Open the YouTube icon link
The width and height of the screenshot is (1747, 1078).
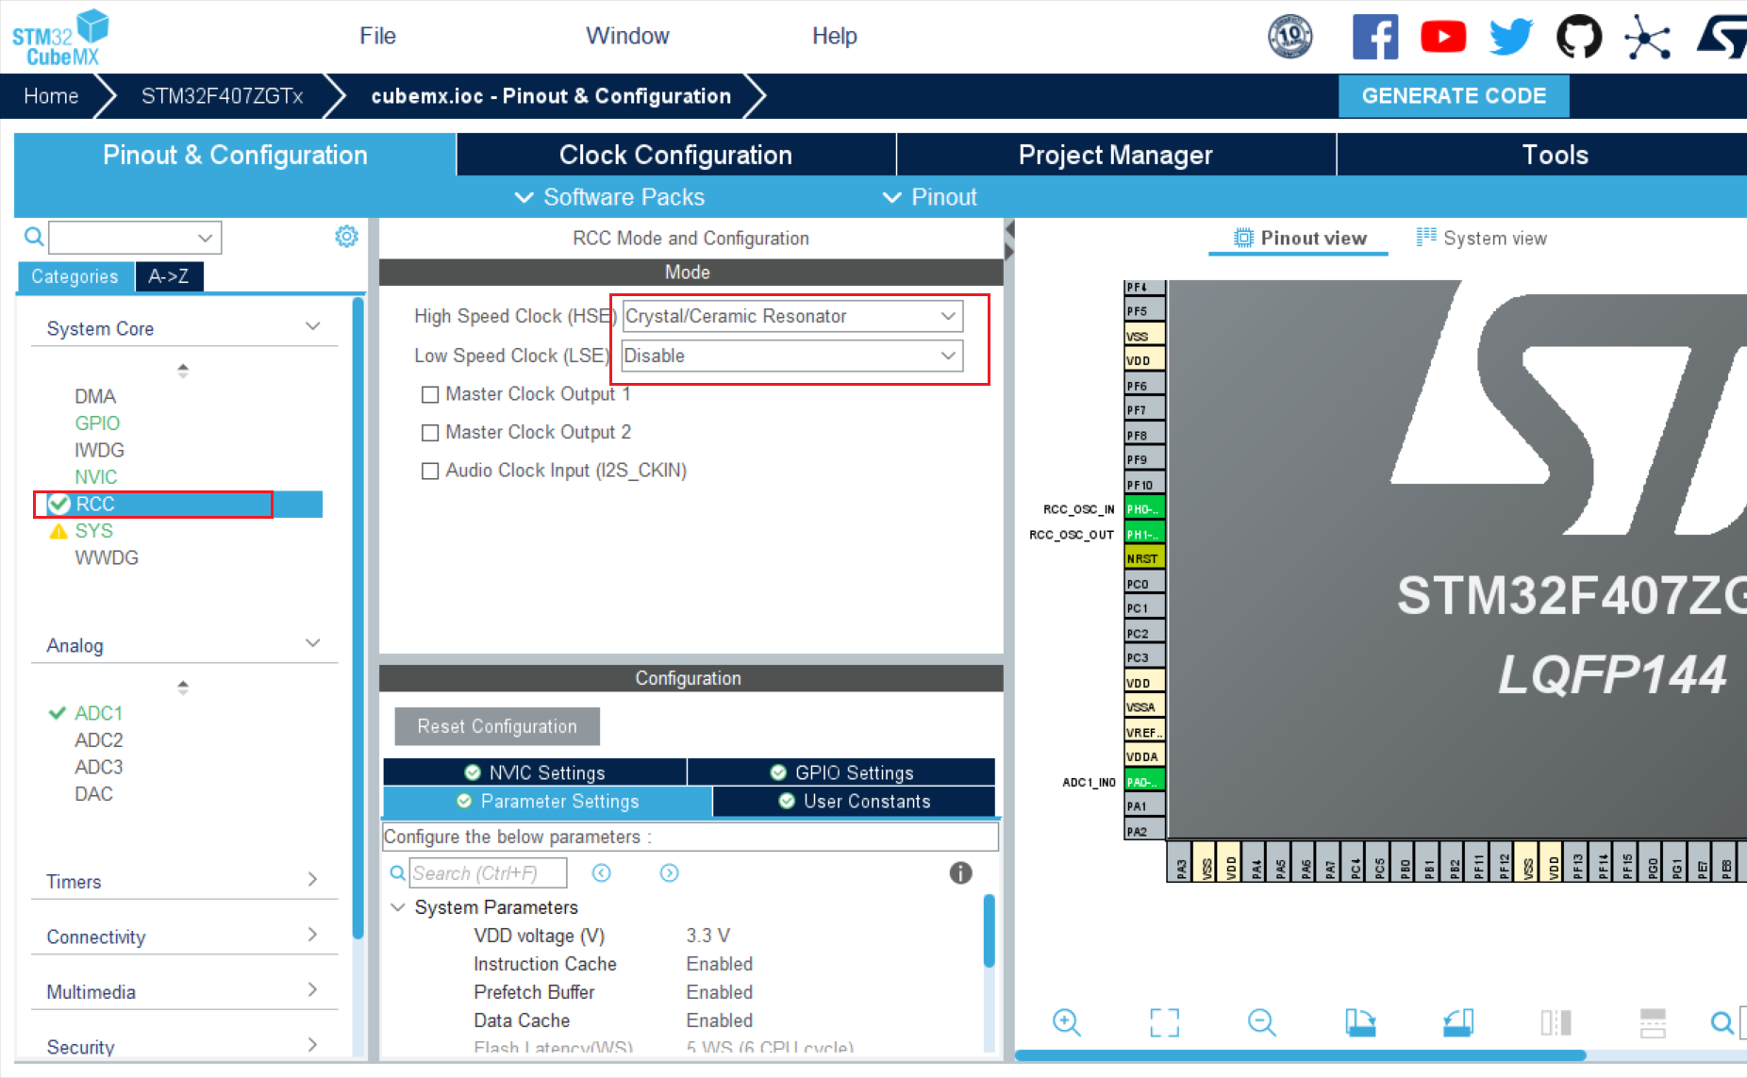click(x=1443, y=38)
